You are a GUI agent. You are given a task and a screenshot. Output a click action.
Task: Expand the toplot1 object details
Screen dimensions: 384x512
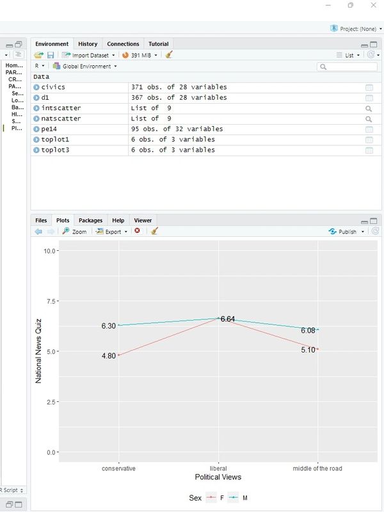coord(36,140)
